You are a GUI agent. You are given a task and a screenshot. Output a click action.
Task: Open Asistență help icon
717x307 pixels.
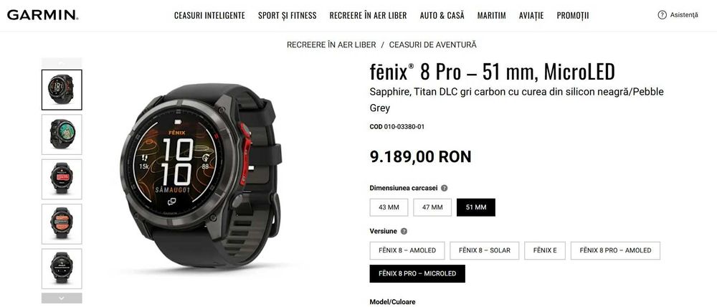pos(662,15)
